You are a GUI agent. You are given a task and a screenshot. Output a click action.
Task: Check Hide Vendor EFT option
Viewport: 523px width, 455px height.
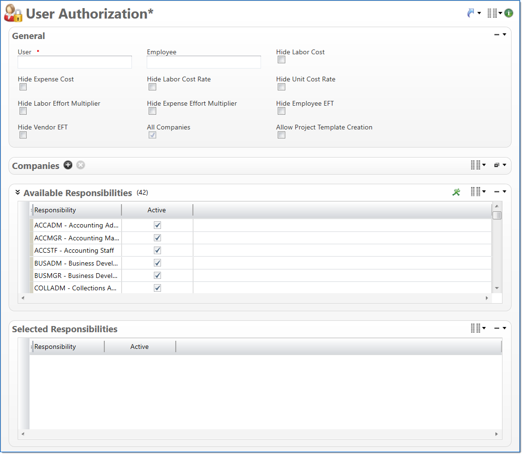coord(23,135)
